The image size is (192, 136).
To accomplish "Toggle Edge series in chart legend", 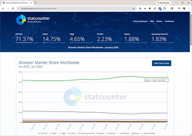I will [x=62, y=133].
